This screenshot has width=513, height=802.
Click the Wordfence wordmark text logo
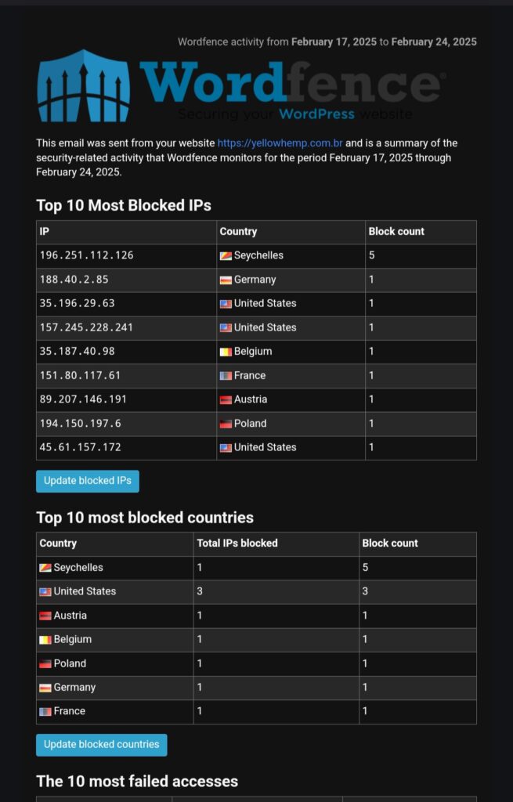tap(290, 81)
